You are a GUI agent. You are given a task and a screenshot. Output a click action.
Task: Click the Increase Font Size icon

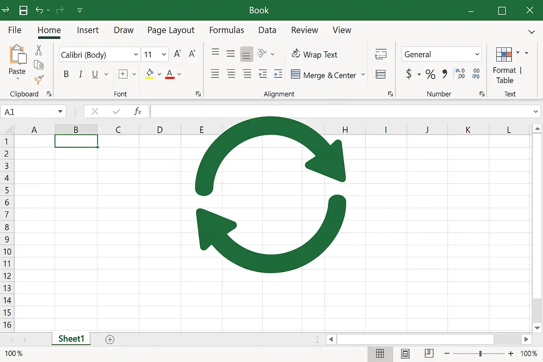point(177,54)
